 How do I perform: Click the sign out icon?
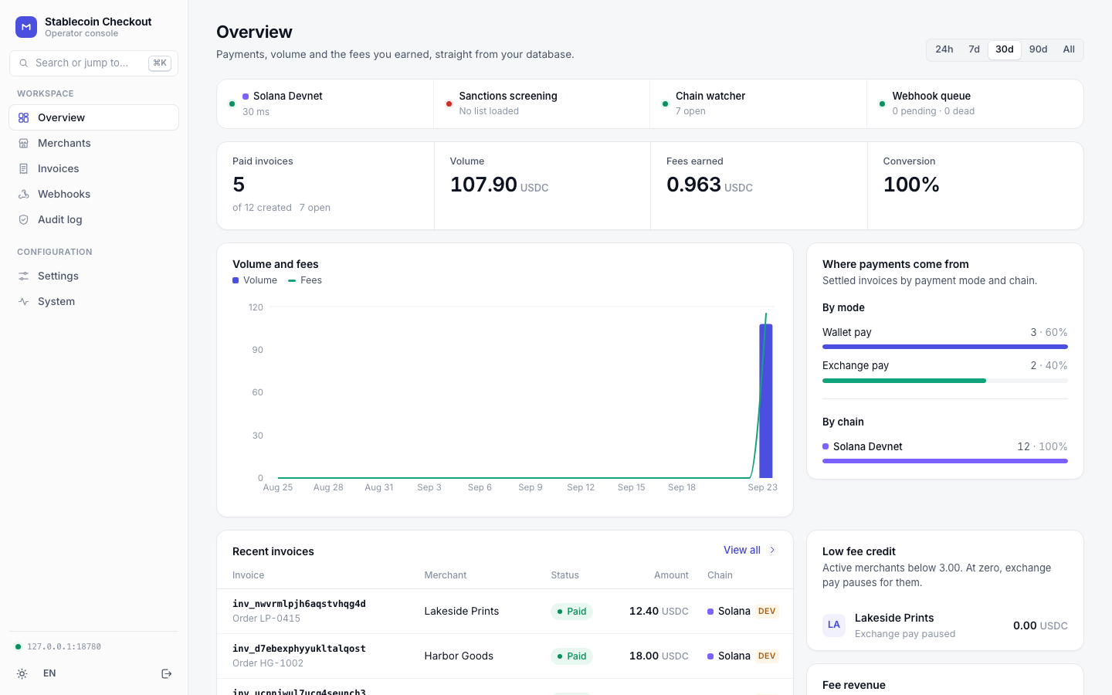click(166, 674)
